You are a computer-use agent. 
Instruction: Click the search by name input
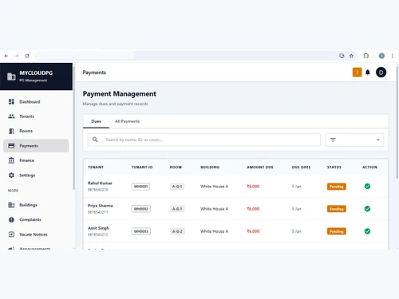(204, 140)
